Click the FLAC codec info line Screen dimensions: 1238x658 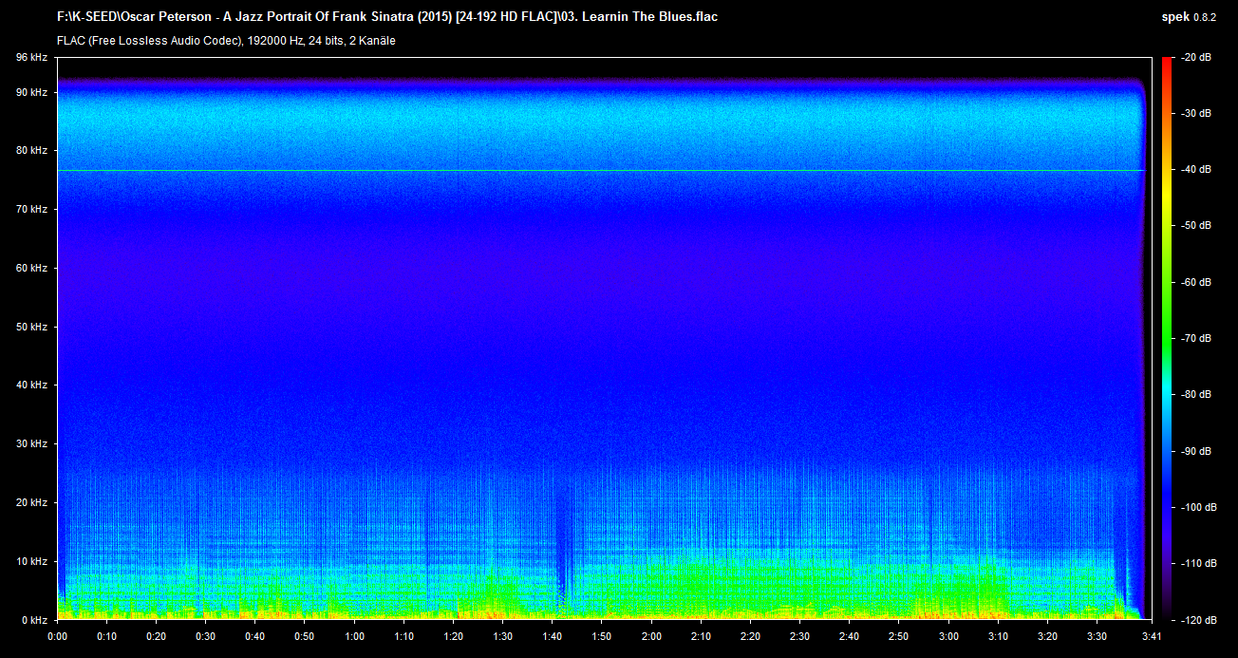tap(226, 41)
